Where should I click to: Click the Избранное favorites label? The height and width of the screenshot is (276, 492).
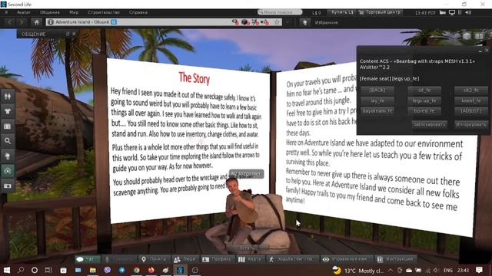(326, 22)
